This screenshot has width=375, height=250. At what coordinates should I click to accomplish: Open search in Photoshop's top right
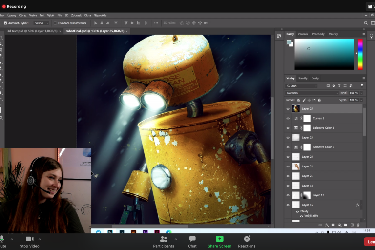[x=366, y=23]
